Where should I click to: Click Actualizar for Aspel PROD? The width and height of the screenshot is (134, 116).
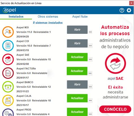pyautogui.click(x=77, y=112)
